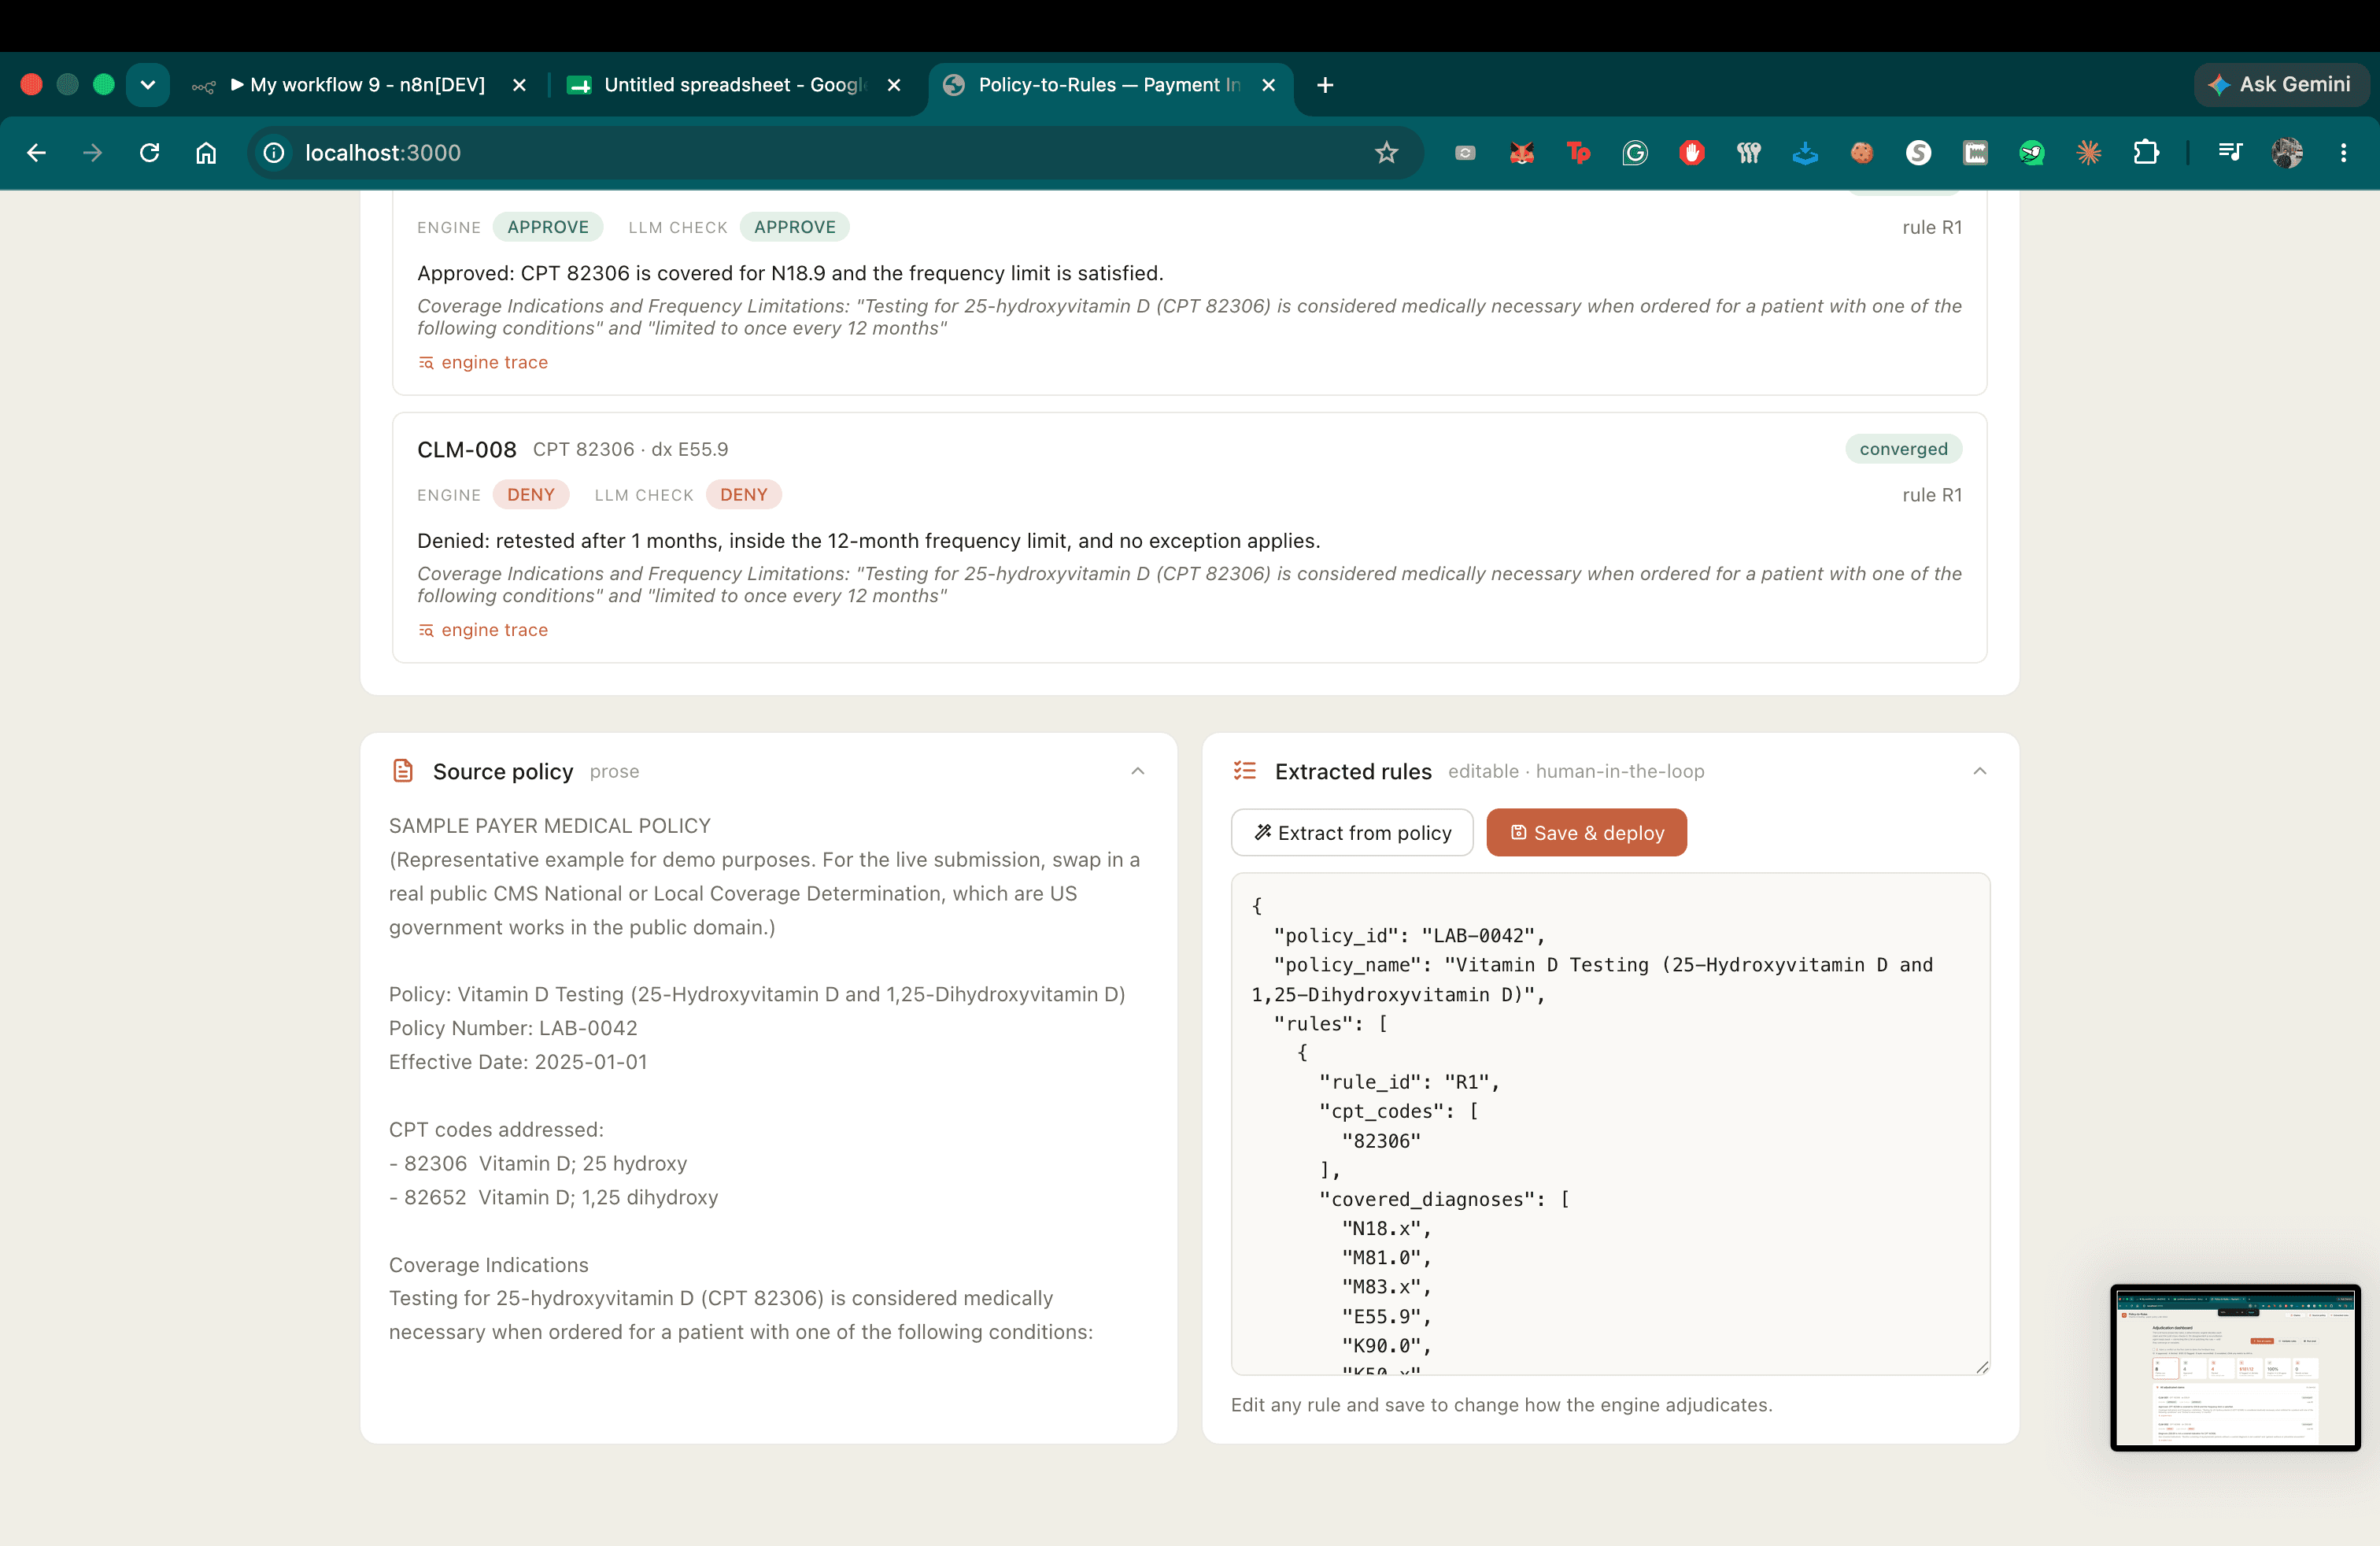Open the Chrome three-dot menu
The height and width of the screenshot is (1546, 2380).
coord(2343,153)
